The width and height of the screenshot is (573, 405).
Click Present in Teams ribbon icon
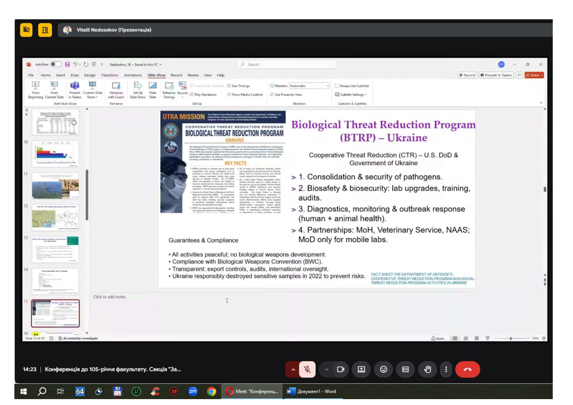point(75,90)
